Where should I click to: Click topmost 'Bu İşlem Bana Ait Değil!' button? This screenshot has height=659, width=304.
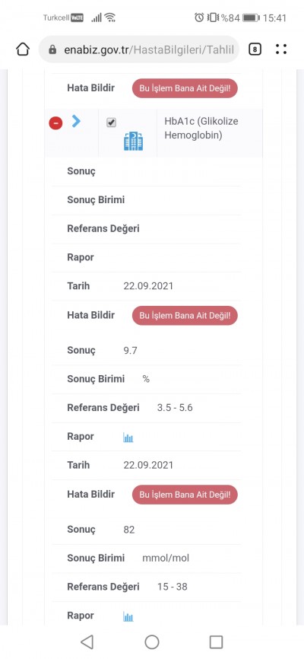pyautogui.click(x=185, y=89)
